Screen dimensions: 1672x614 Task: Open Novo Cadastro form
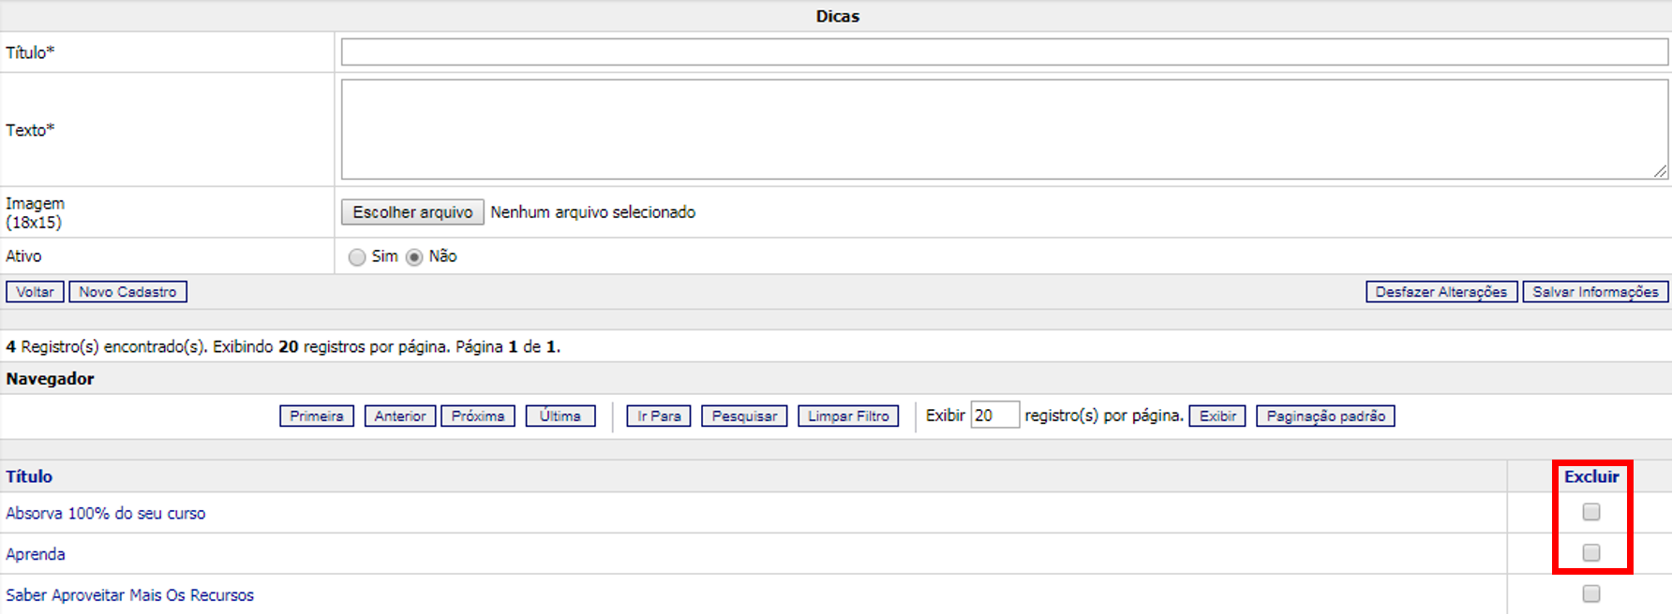point(127,292)
